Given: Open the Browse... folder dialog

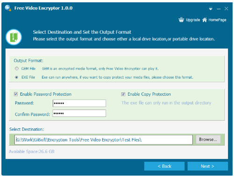Looking at the screenshot, I should 208,140.
